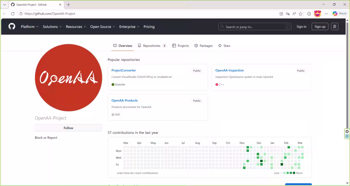Open the Copilot chat icon
Screen dimensions: 350x186
tap(339, 14)
